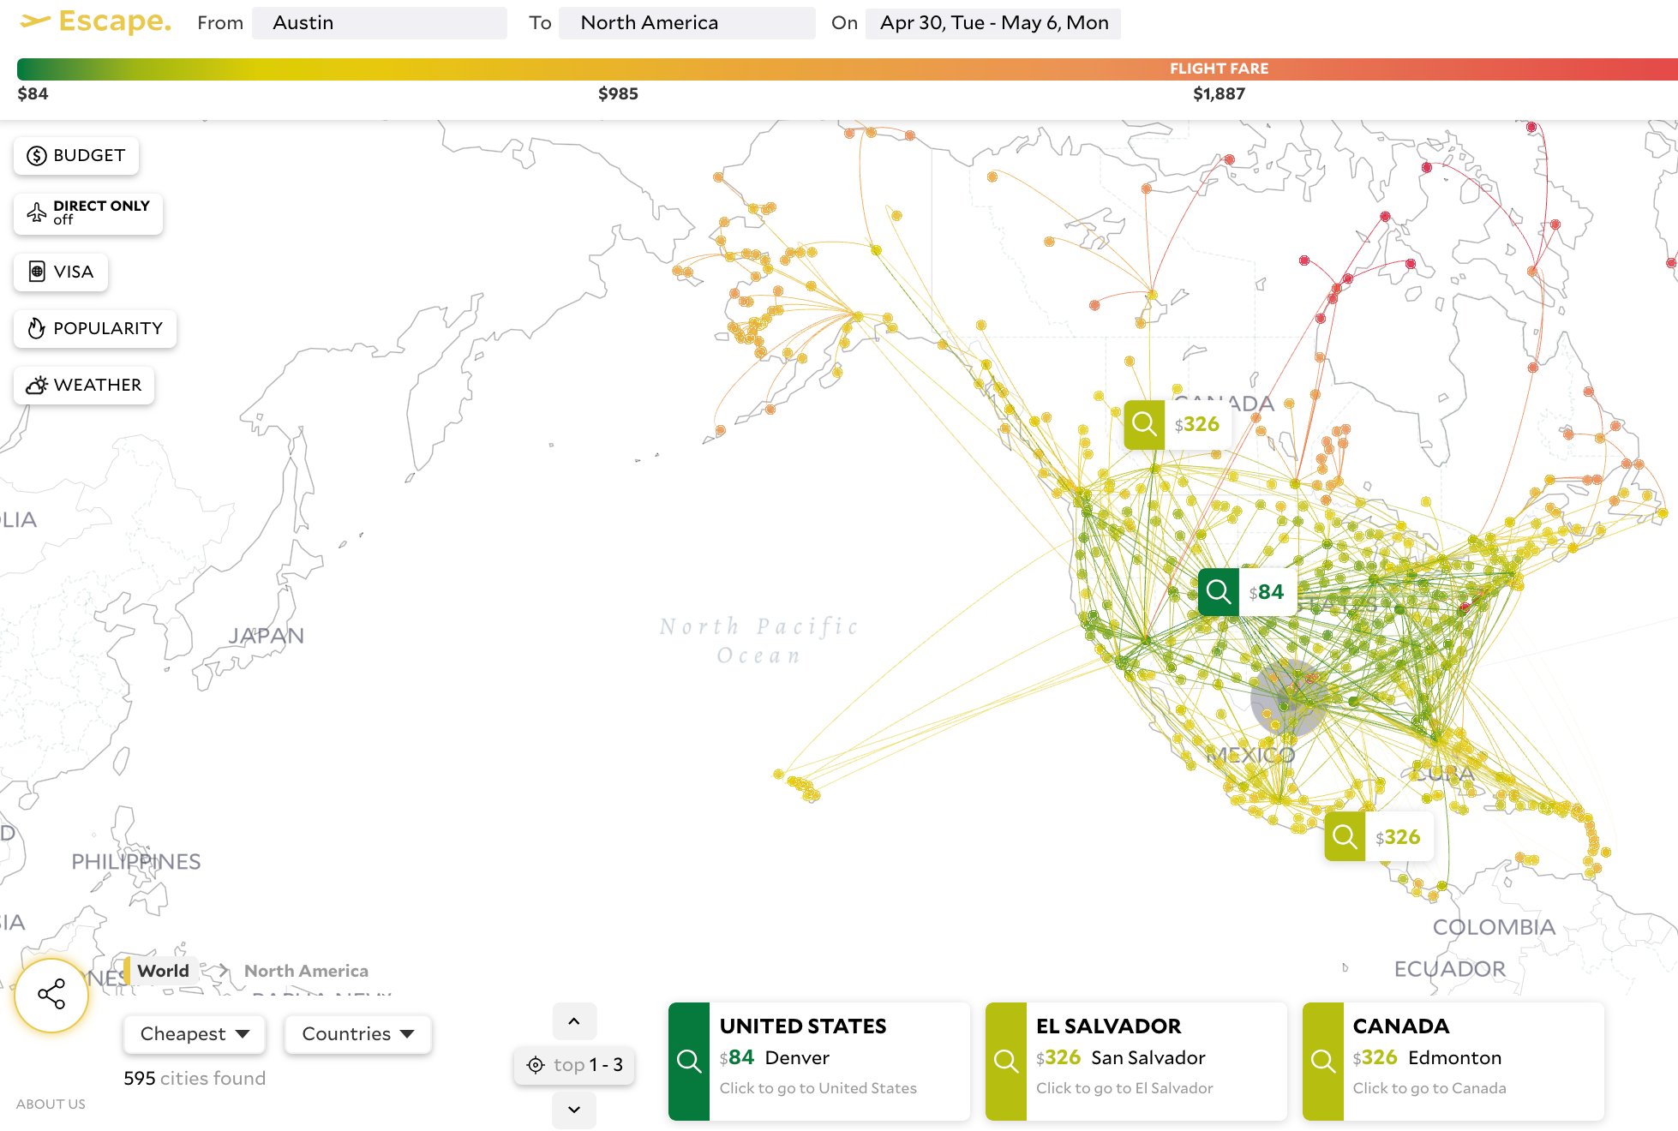This screenshot has width=1678, height=1131.
Task: Click the Escape logo
Action: pyautogui.click(x=96, y=21)
